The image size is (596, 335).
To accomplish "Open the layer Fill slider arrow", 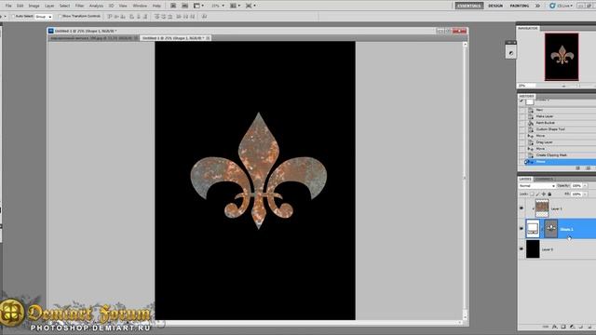I will [585, 194].
